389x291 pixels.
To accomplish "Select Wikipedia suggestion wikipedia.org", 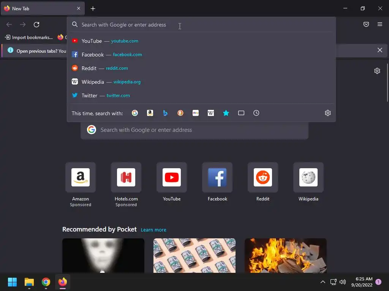I will point(201,82).
